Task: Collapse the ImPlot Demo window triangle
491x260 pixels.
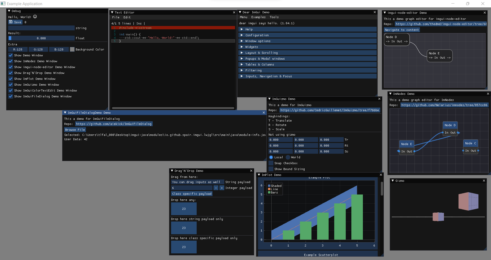Action: click(x=259, y=175)
